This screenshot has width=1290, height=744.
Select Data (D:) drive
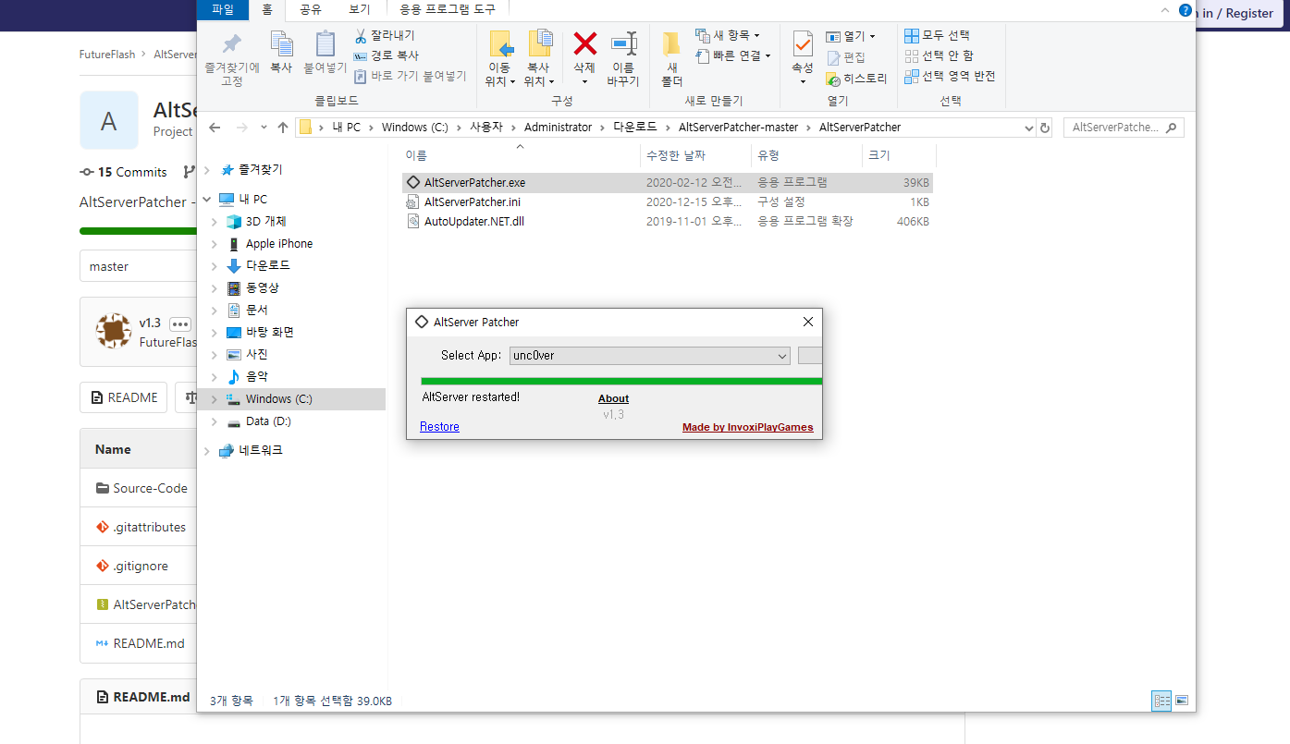268,421
